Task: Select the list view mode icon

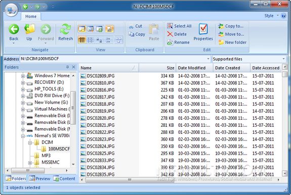Action: 91,39
